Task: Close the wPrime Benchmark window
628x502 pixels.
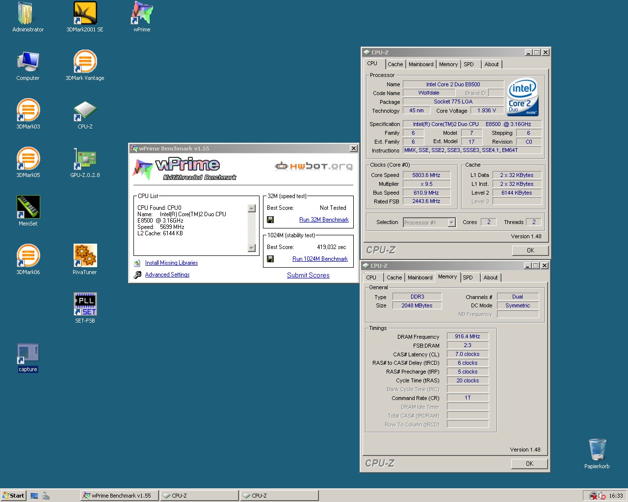Action: [x=354, y=149]
